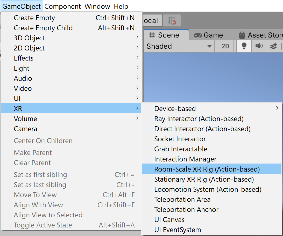This screenshot has height=236, width=283.
Task: Click the Local pivot orientation button
Action: point(152,20)
